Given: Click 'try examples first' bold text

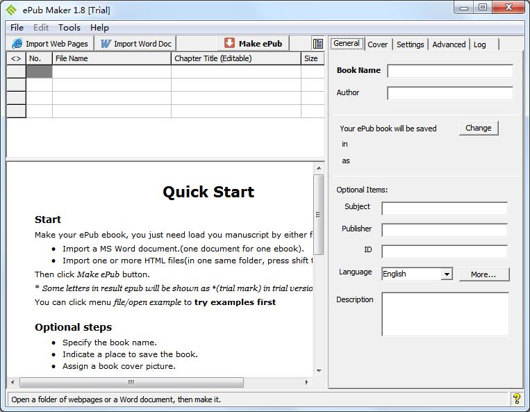Looking at the screenshot, I should (235, 302).
